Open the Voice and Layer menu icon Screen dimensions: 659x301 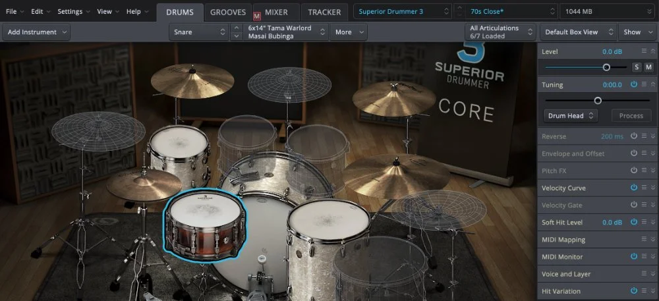644,274
